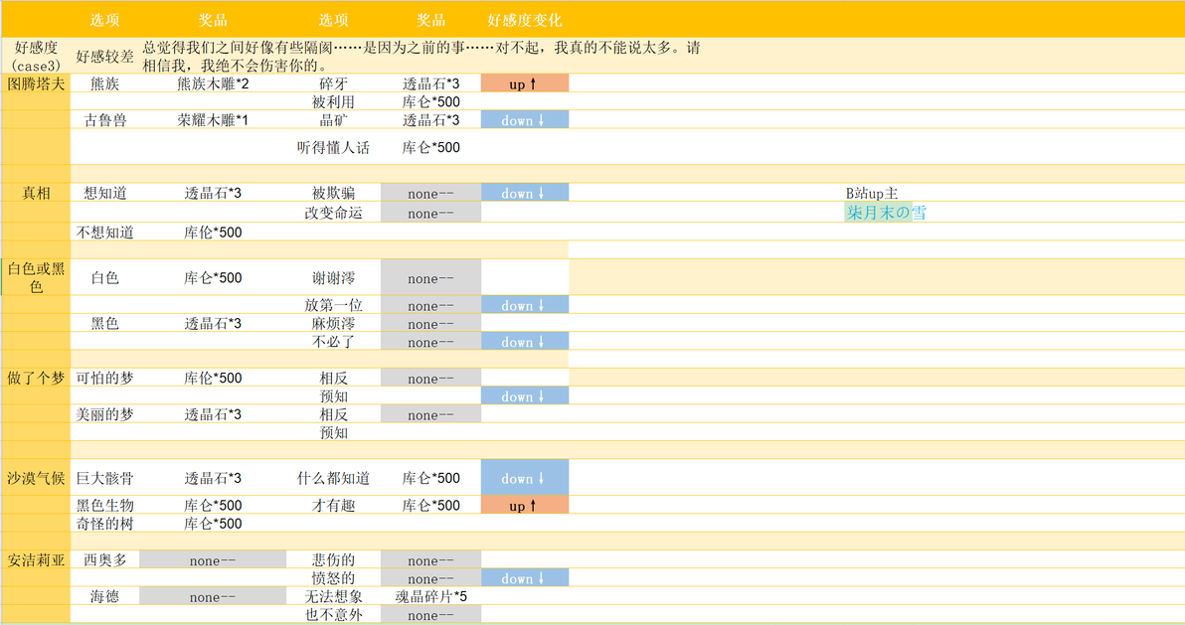This screenshot has width=1185, height=625.
Task: Select the 好感较差 cell
Action: [105, 56]
